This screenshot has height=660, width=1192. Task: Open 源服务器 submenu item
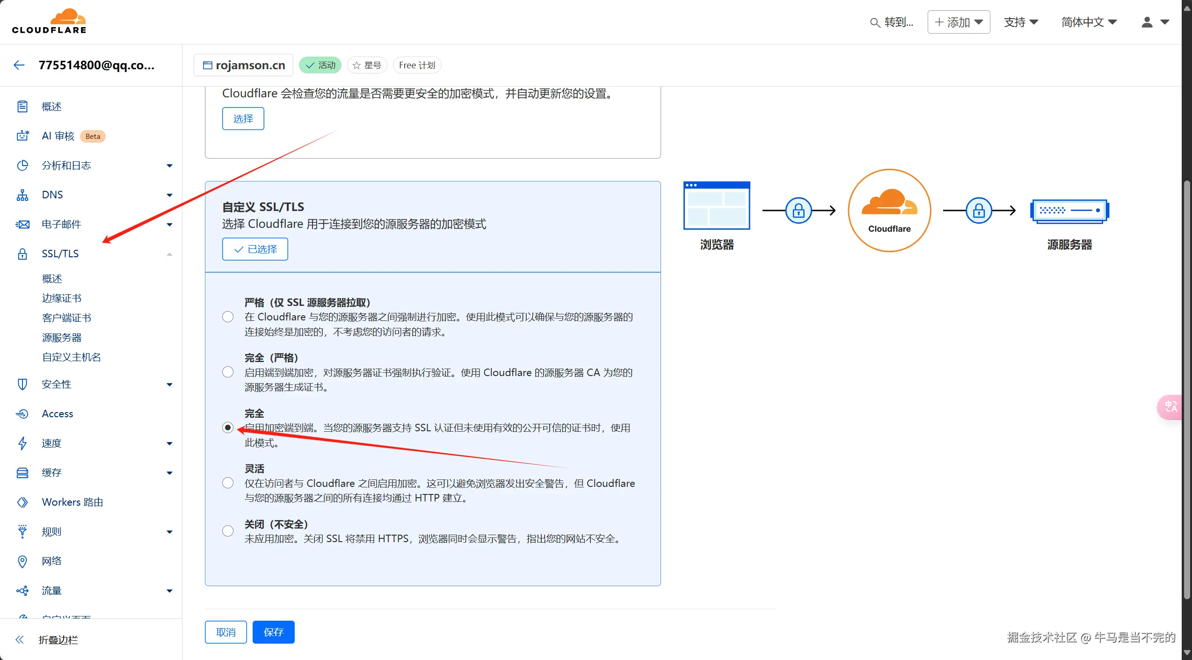point(62,337)
